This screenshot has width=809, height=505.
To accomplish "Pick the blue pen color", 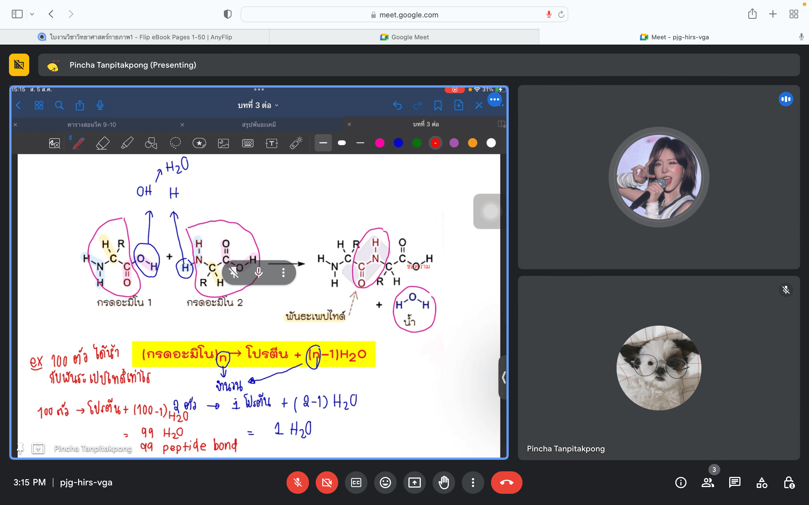I will click(398, 143).
